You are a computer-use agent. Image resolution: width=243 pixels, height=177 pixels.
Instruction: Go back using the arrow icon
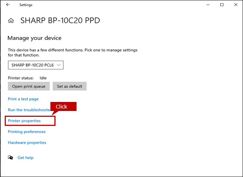(x=8, y=5)
